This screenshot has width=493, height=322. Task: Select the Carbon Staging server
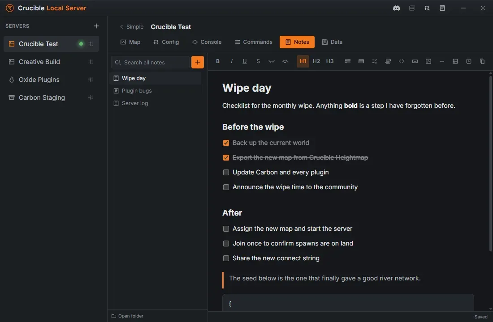click(51, 97)
